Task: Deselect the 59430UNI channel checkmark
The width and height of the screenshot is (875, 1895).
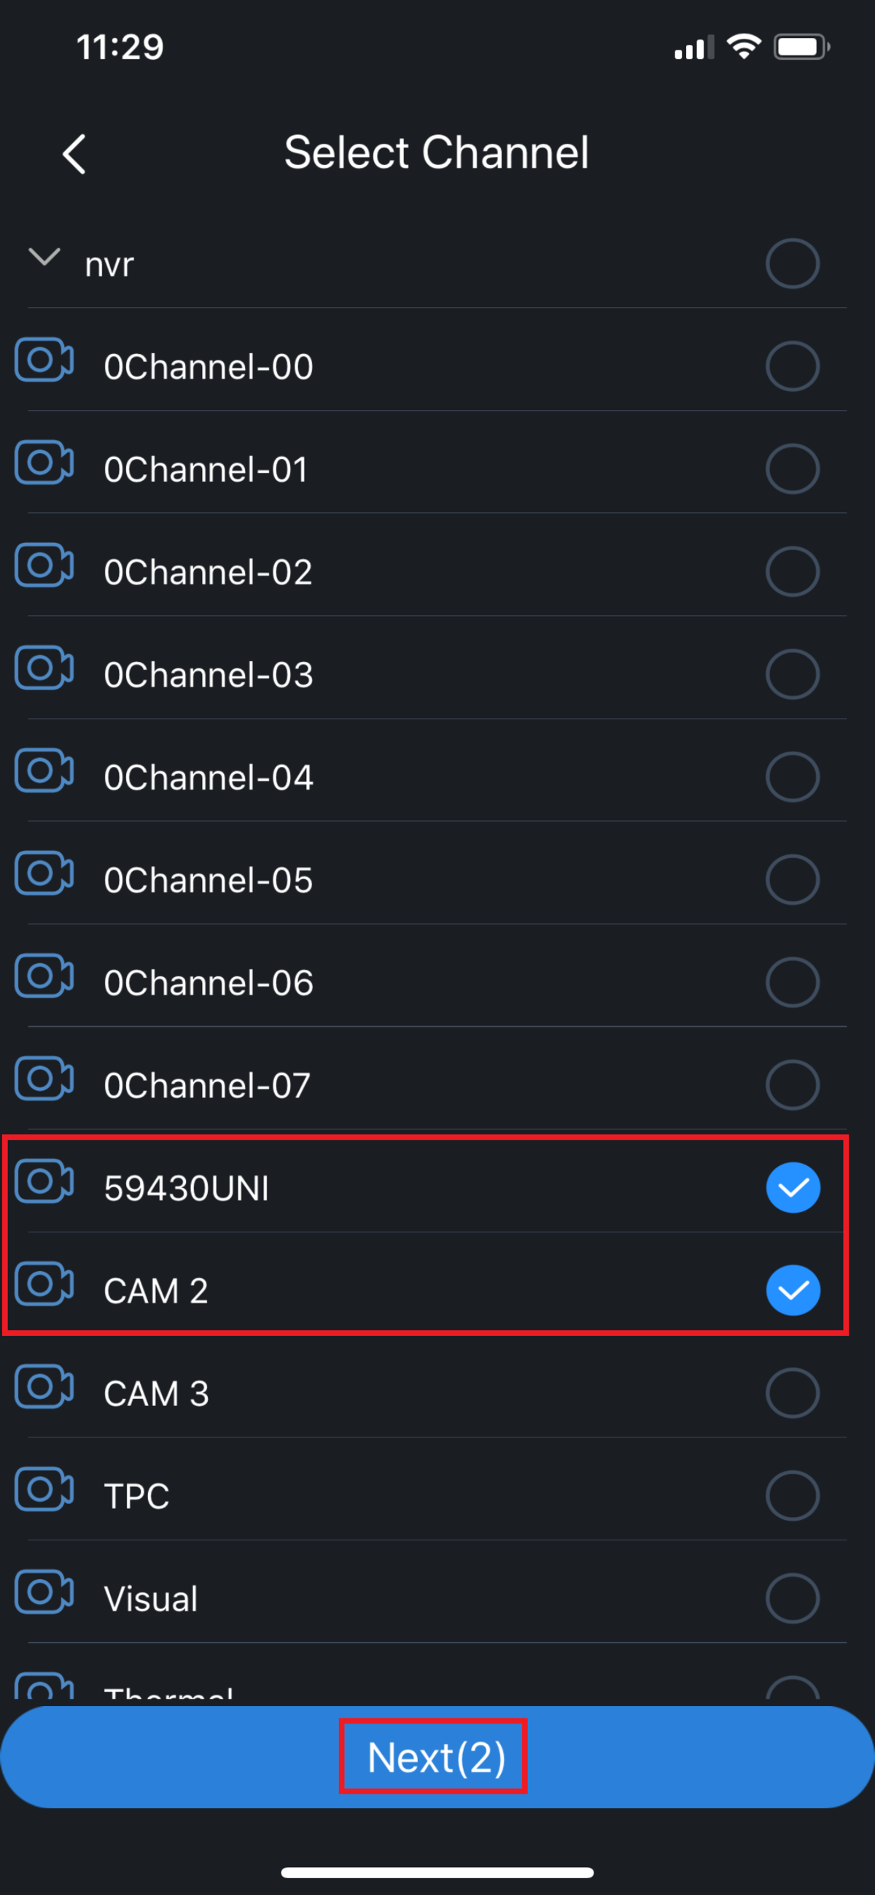Action: tap(793, 1187)
